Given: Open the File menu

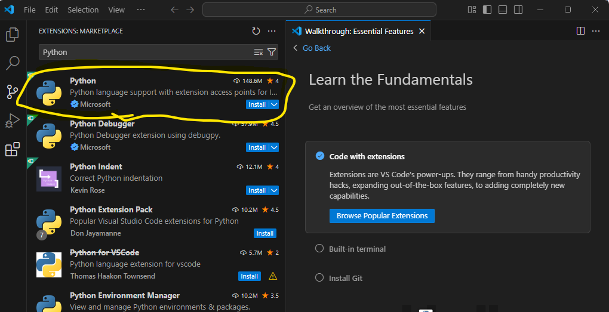Looking at the screenshot, I should pyautogui.click(x=29, y=10).
